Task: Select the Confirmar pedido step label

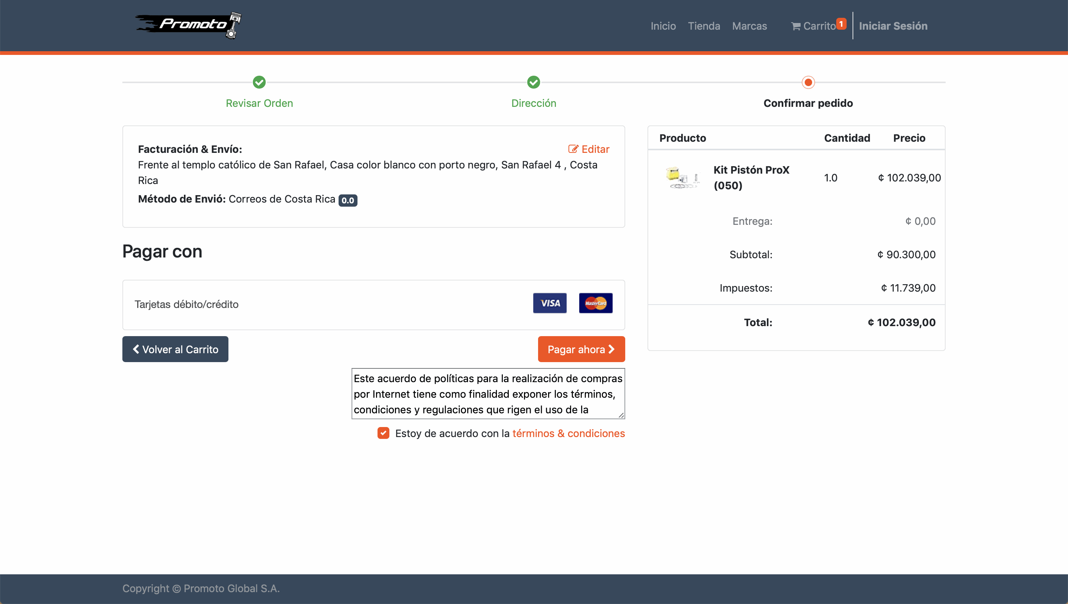Action: (x=808, y=103)
